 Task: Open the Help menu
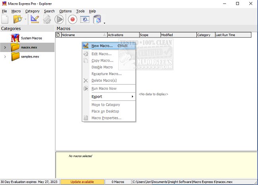(x=92, y=11)
